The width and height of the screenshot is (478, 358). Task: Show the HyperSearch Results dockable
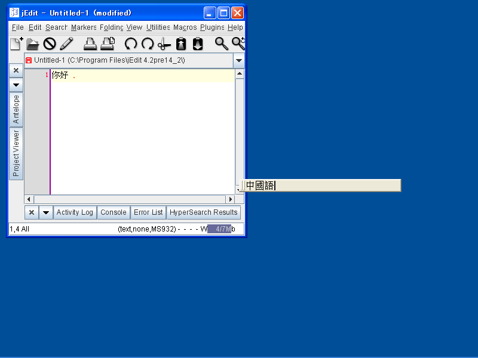[204, 212]
